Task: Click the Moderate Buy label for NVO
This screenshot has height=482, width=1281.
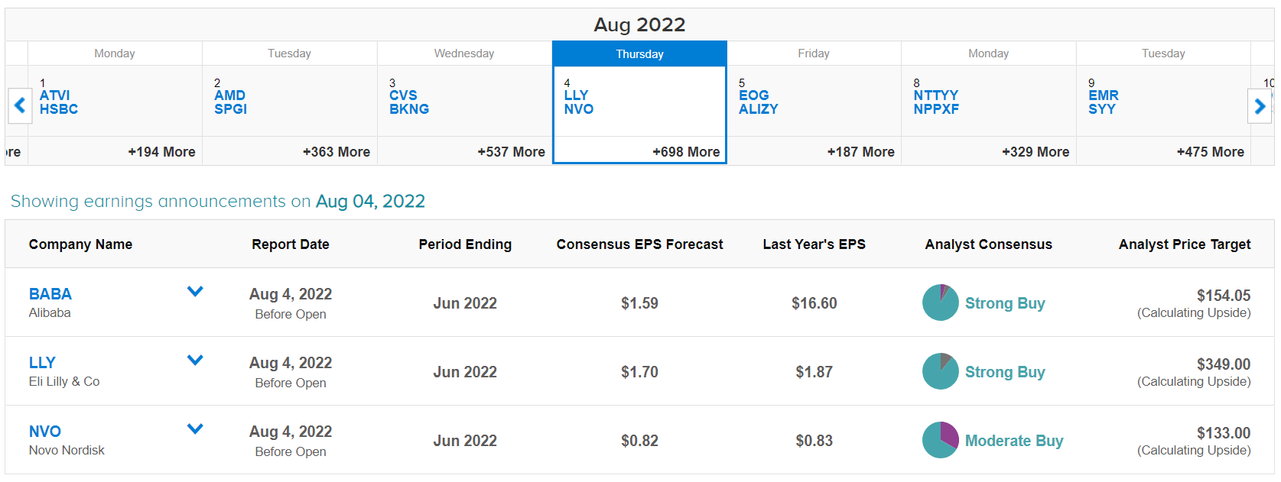Action: [x=1014, y=441]
